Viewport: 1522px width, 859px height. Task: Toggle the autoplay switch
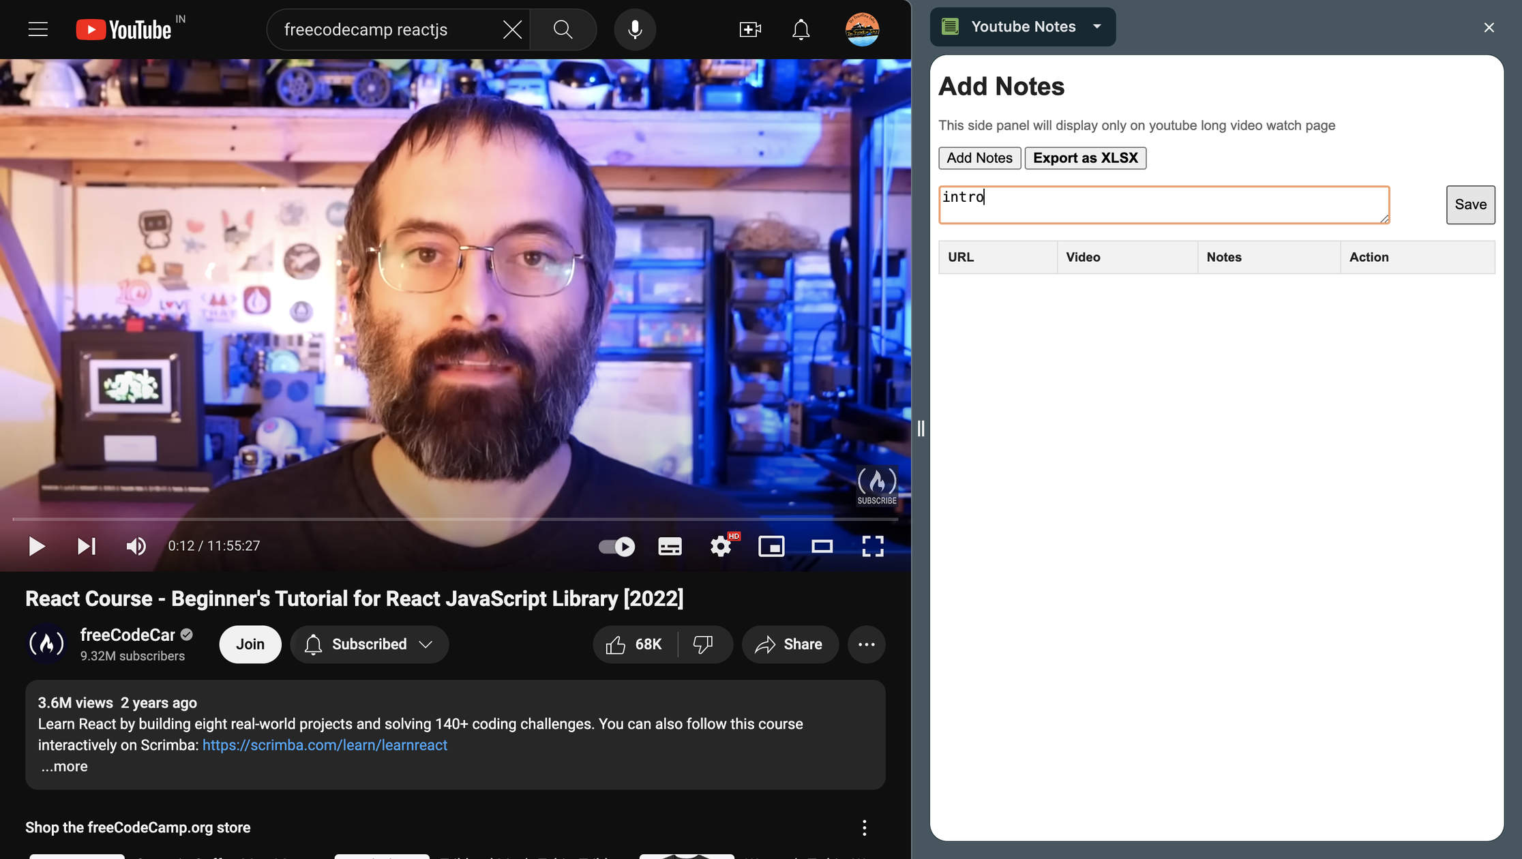616,546
